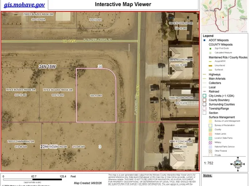This screenshot has width=249, height=186.
Task: Click the City Limits box symbol
Action: (x=205, y=96)
